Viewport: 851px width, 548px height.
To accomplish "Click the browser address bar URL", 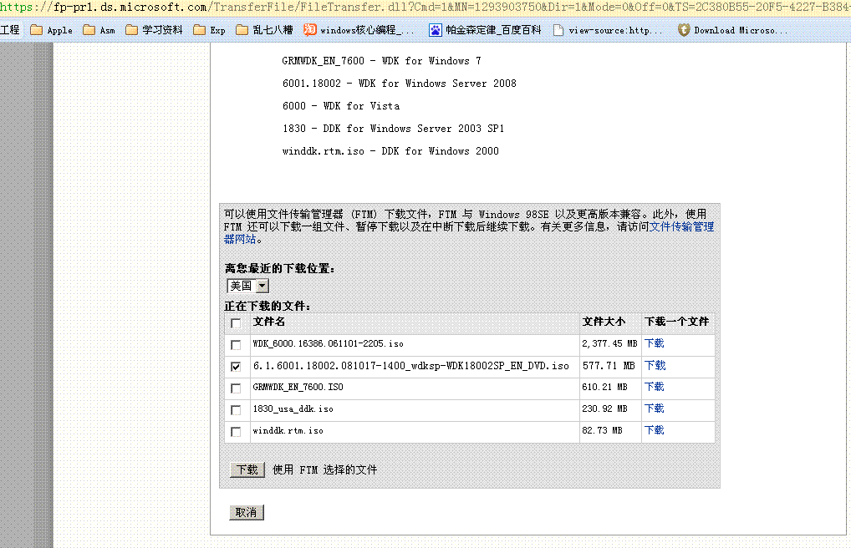I will click(425, 7).
